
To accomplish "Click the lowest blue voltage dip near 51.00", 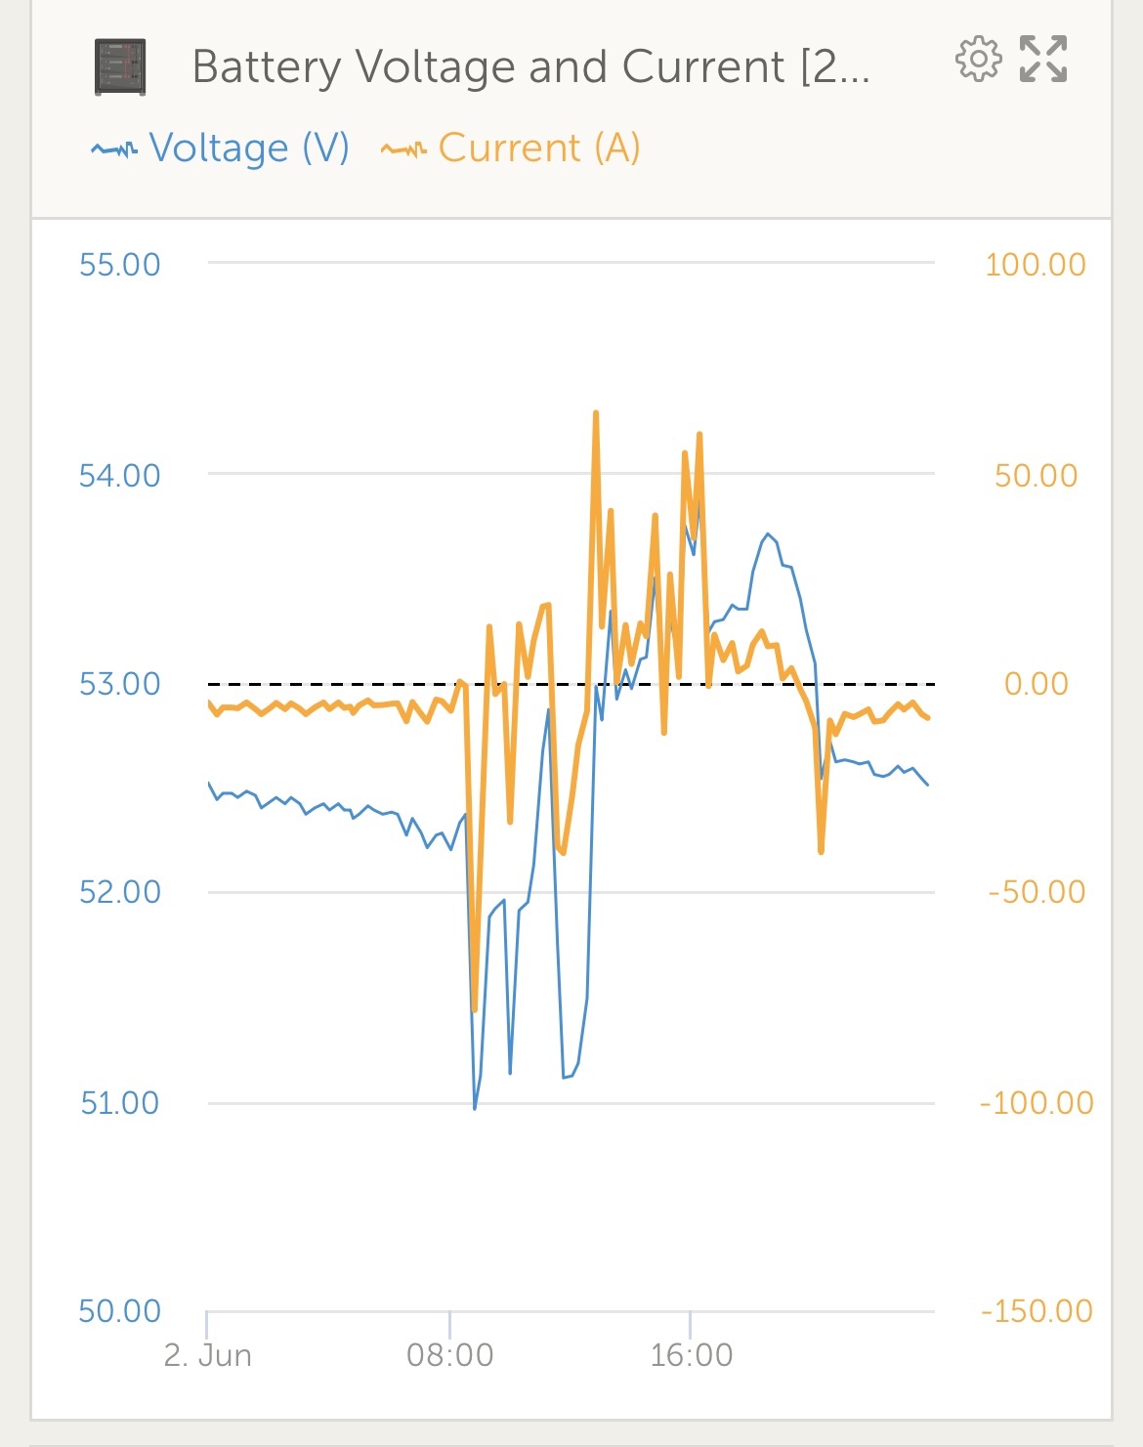I will click(475, 1107).
